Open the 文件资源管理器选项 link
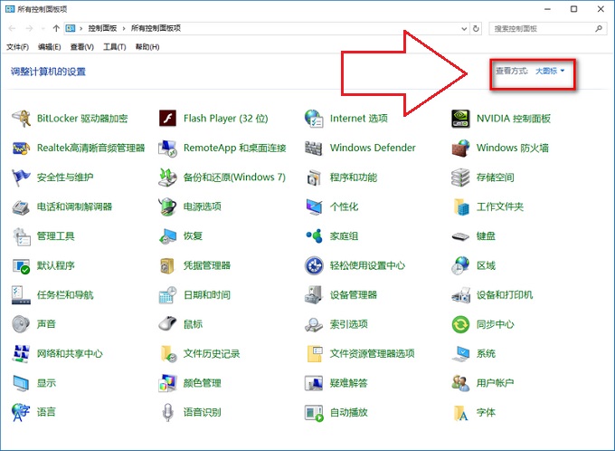615x451 pixels. 373,353
